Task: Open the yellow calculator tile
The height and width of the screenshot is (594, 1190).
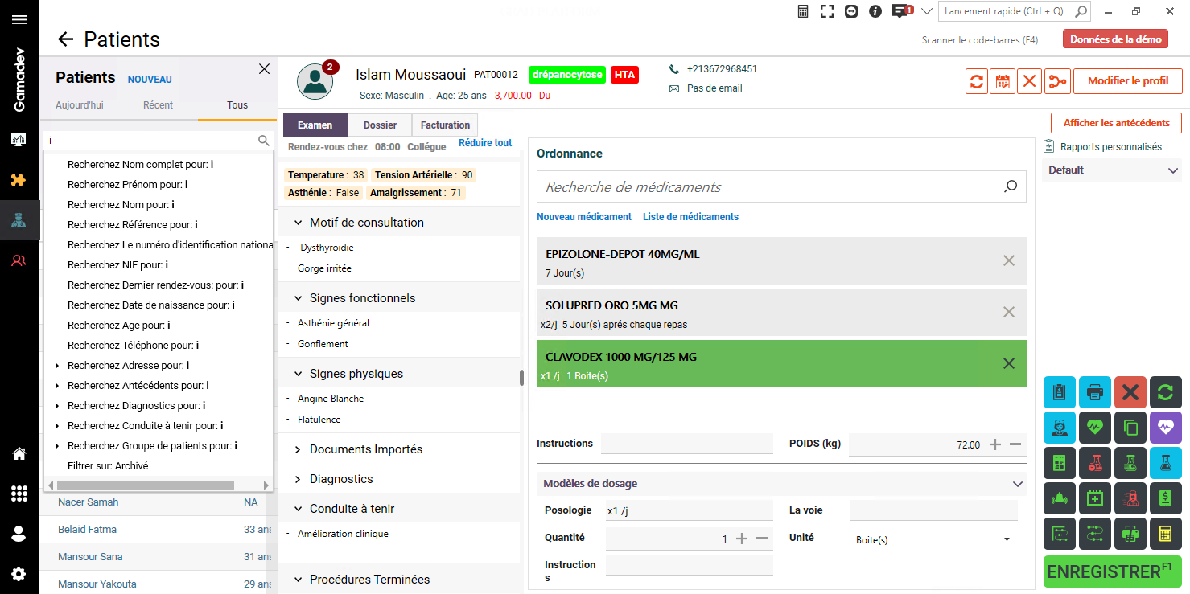Action: (1165, 534)
